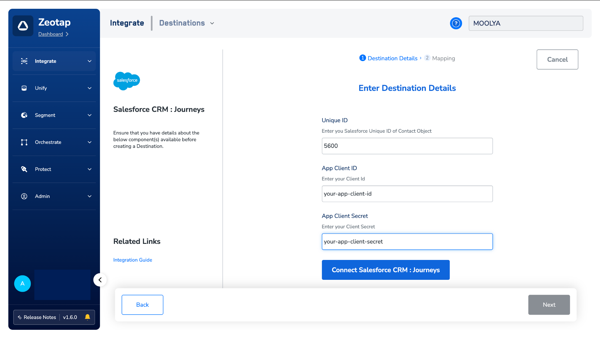
Task: Click the Unify database icon
Action: pyautogui.click(x=24, y=88)
